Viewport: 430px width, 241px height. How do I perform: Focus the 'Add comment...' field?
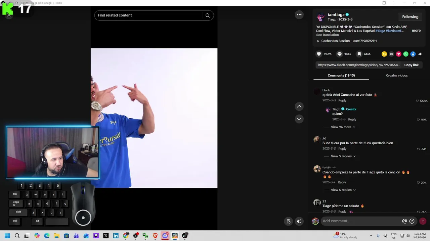point(361,221)
